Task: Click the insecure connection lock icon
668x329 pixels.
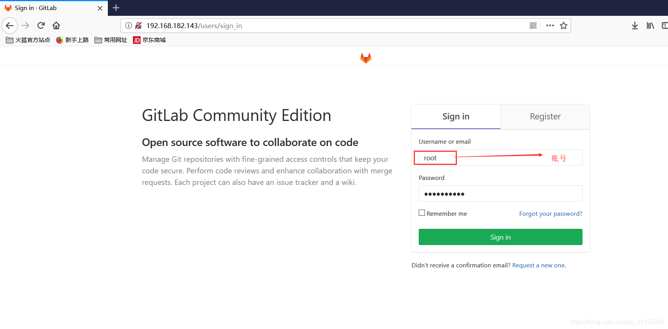Action: click(x=138, y=26)
